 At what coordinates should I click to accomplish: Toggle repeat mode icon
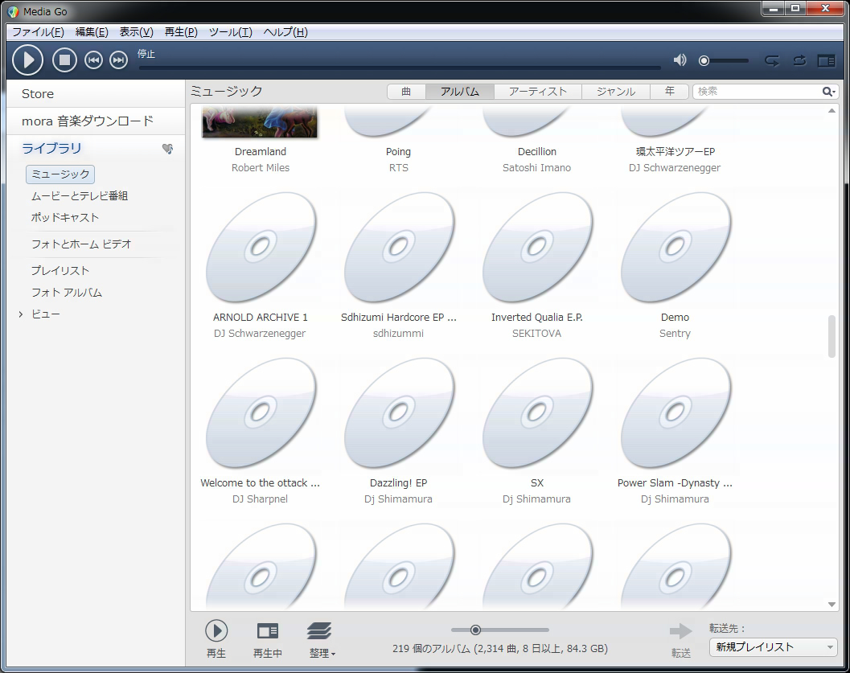[x=772, y=60]
